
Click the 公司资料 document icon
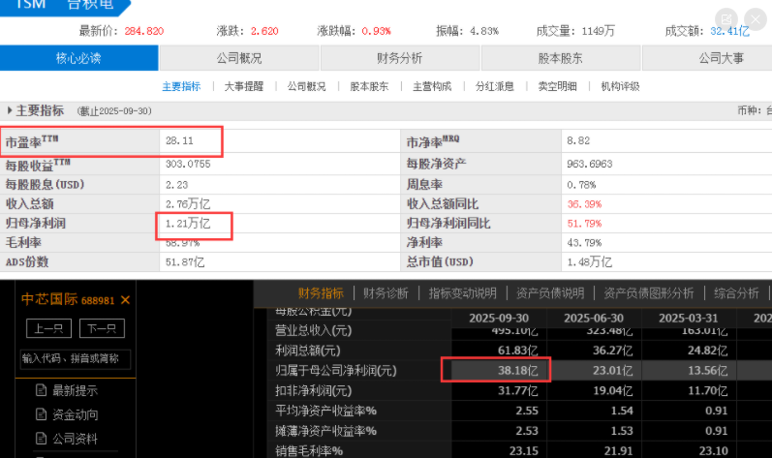(42, 438)
